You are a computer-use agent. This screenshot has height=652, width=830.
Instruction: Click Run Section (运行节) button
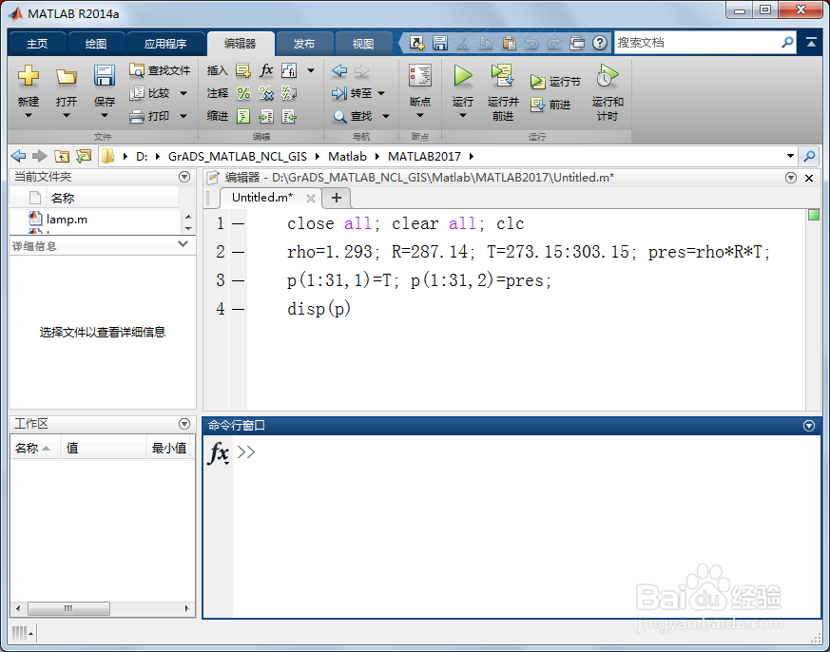coord(555,82)
